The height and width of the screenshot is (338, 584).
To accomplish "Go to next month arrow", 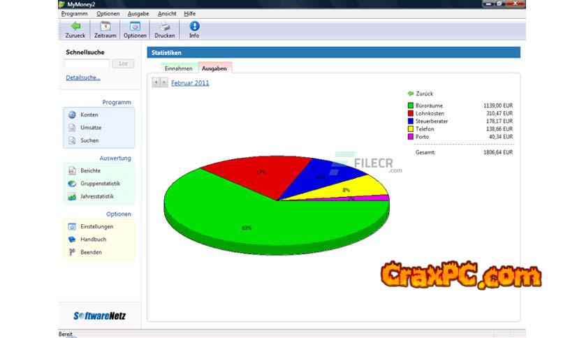I will (164, 82).
